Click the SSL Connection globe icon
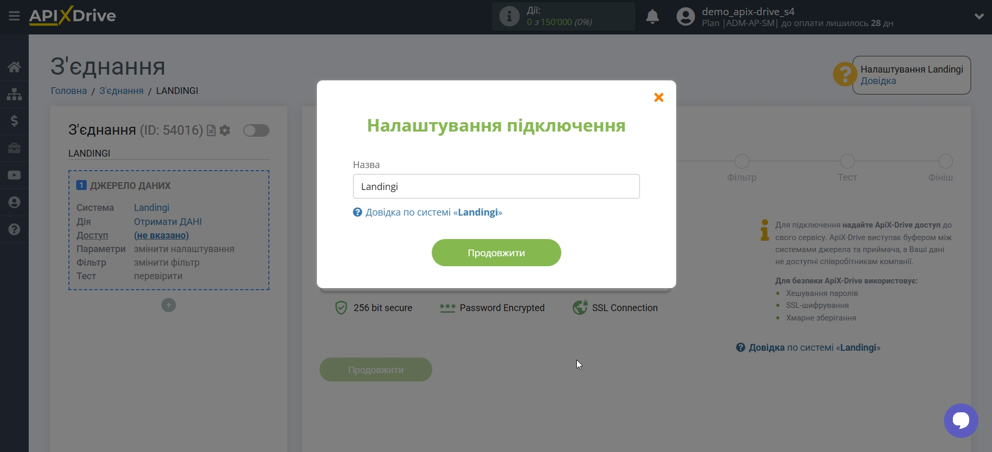 click(x=580, y=308)
